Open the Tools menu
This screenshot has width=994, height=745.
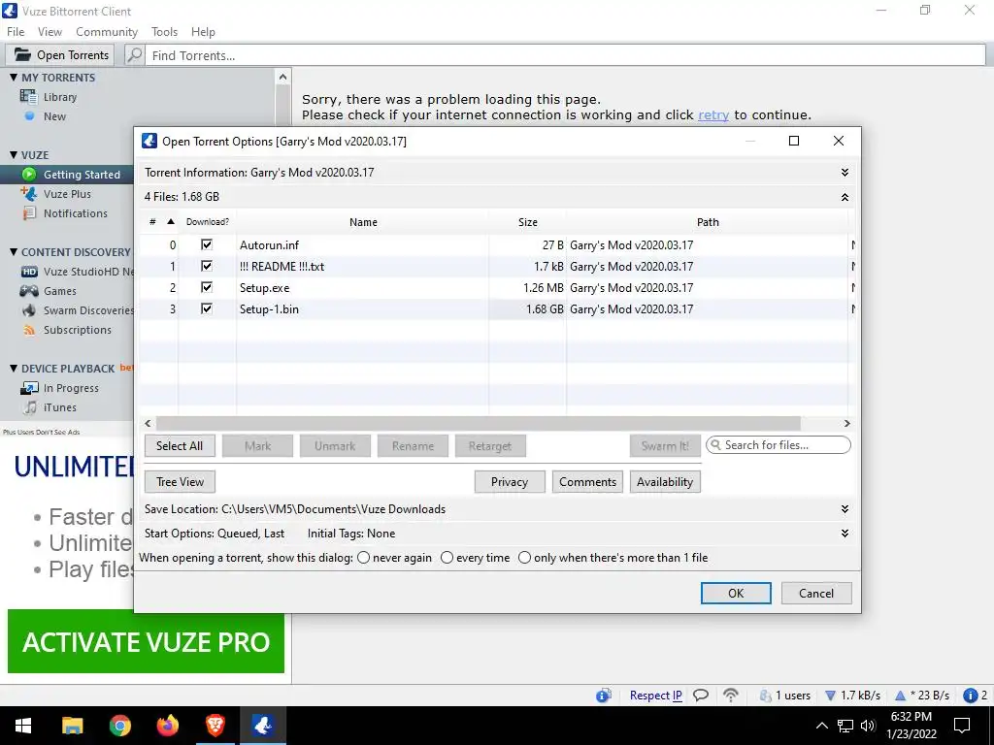point(164,32)
